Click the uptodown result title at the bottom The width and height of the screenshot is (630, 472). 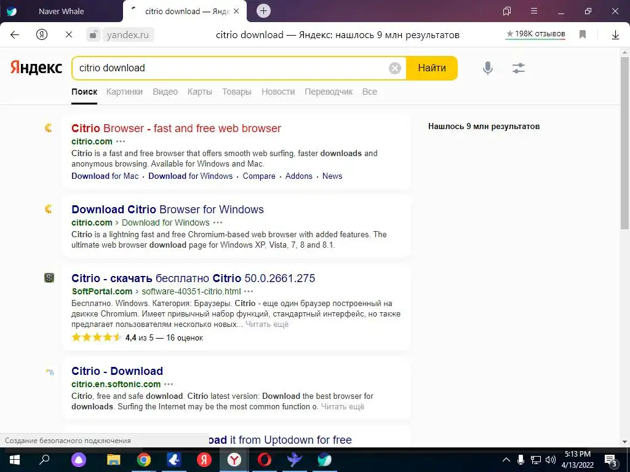tap(280, 440)
